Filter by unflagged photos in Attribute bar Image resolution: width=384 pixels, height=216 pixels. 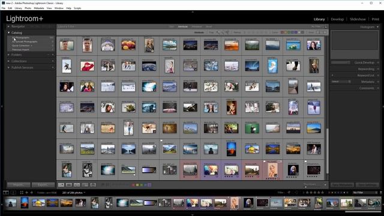(223, 32)
